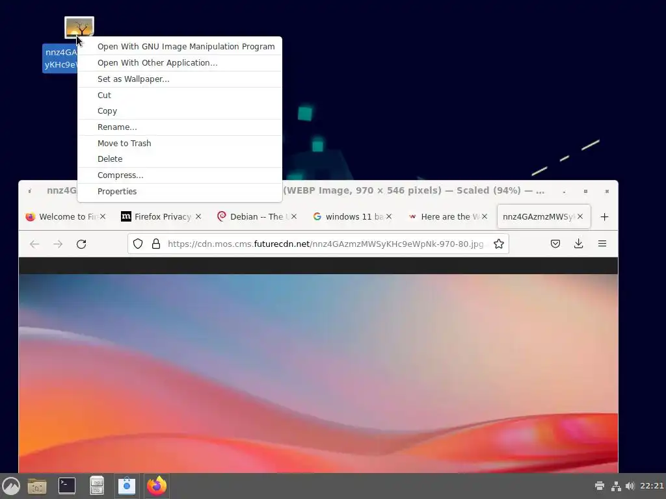
Task: Choose Open With GNU Image Manipulation Program
Action: 180,47
